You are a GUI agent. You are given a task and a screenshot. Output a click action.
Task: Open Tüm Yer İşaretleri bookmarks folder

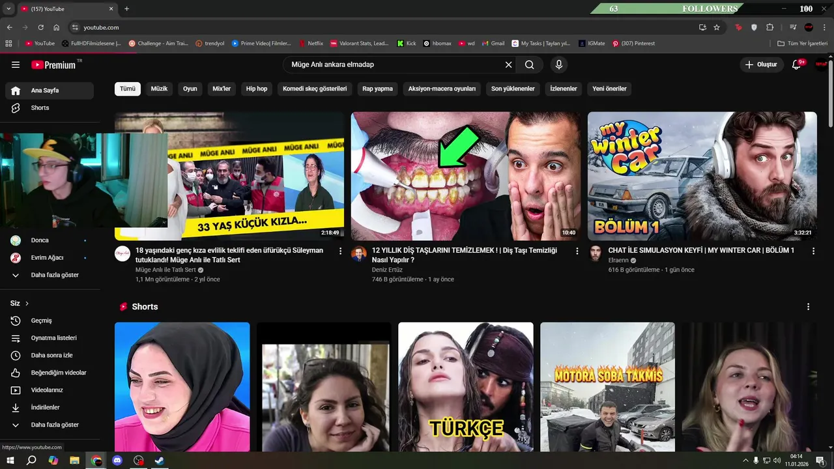[803, 44]
